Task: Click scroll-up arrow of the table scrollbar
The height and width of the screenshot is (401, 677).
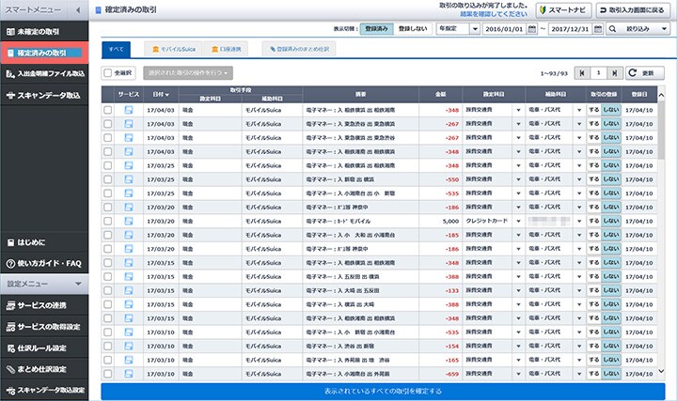Action: click(661, 95)
